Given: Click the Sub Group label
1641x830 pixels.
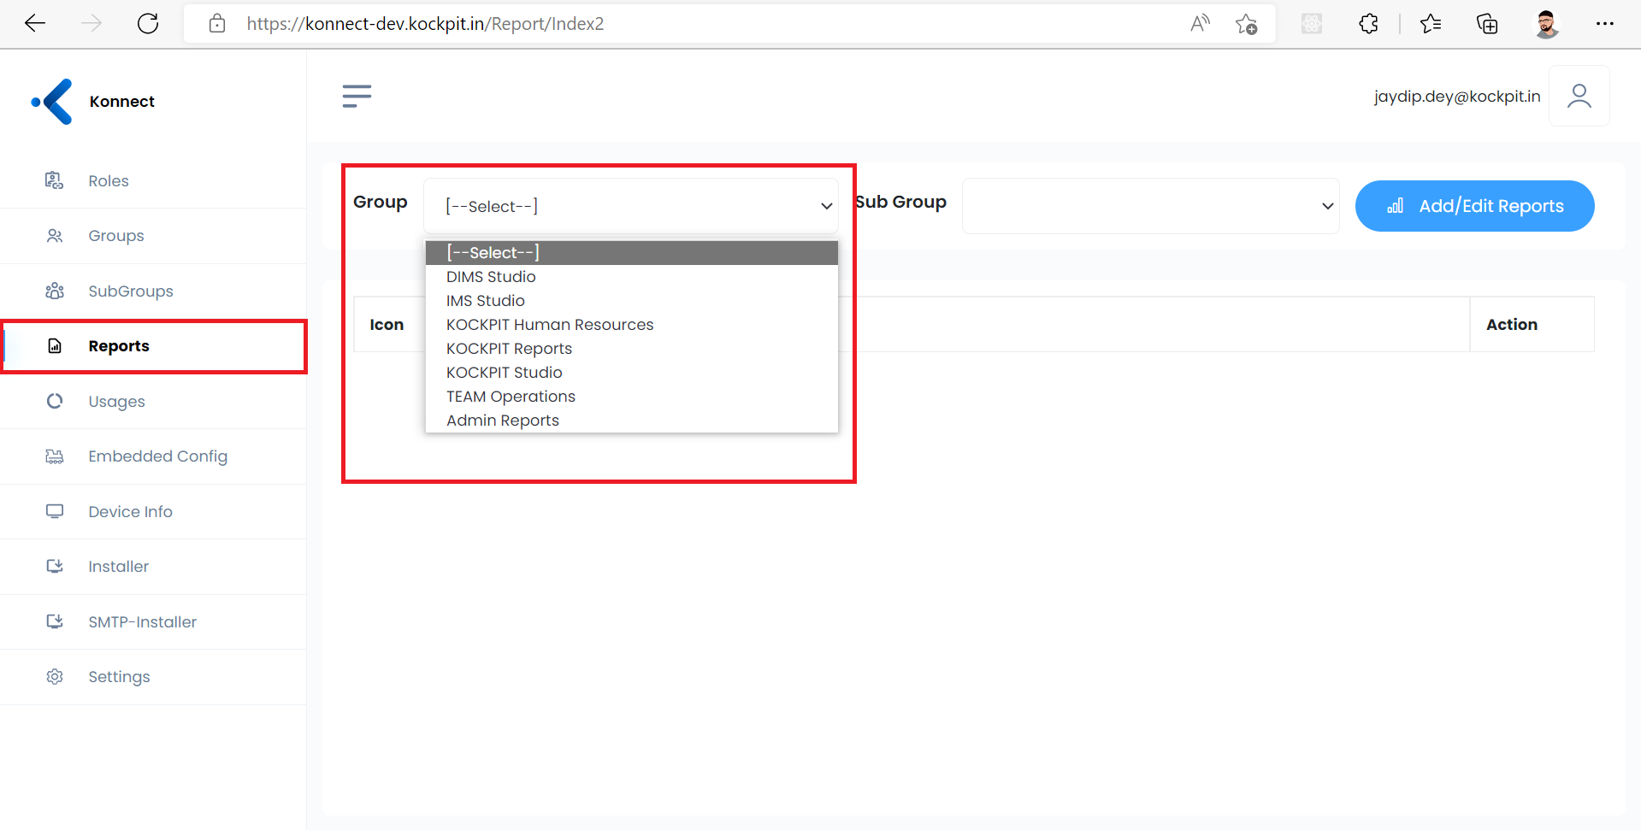Looking at the screenshot, I should click(901, 203).
